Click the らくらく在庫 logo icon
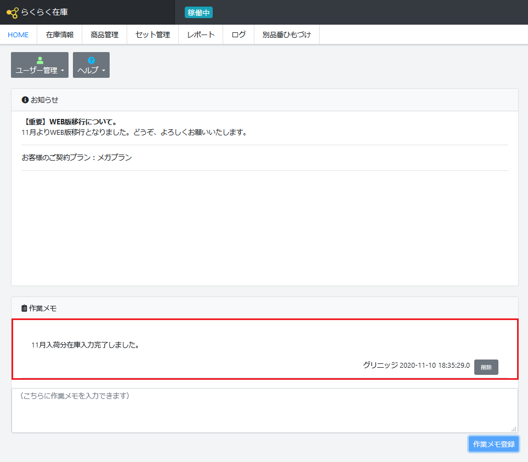 coord(13,13)
